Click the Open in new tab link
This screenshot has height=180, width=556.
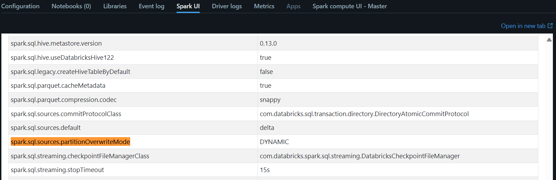[x=523, y=26]
